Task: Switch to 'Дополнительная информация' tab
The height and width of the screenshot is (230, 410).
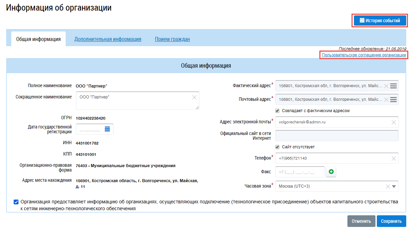Action: (108, 39)
